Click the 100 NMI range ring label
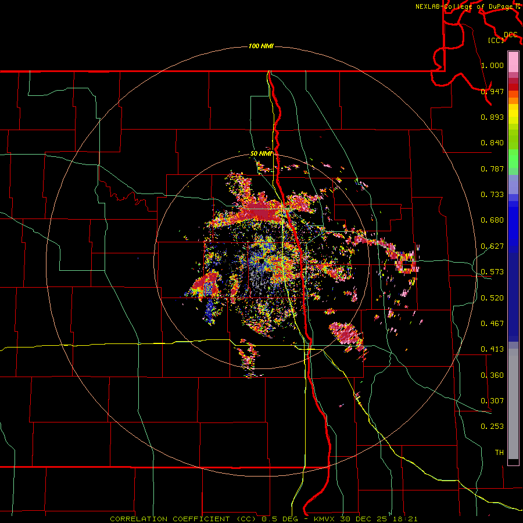Screen dimensions: 523x523 (261, 46)
